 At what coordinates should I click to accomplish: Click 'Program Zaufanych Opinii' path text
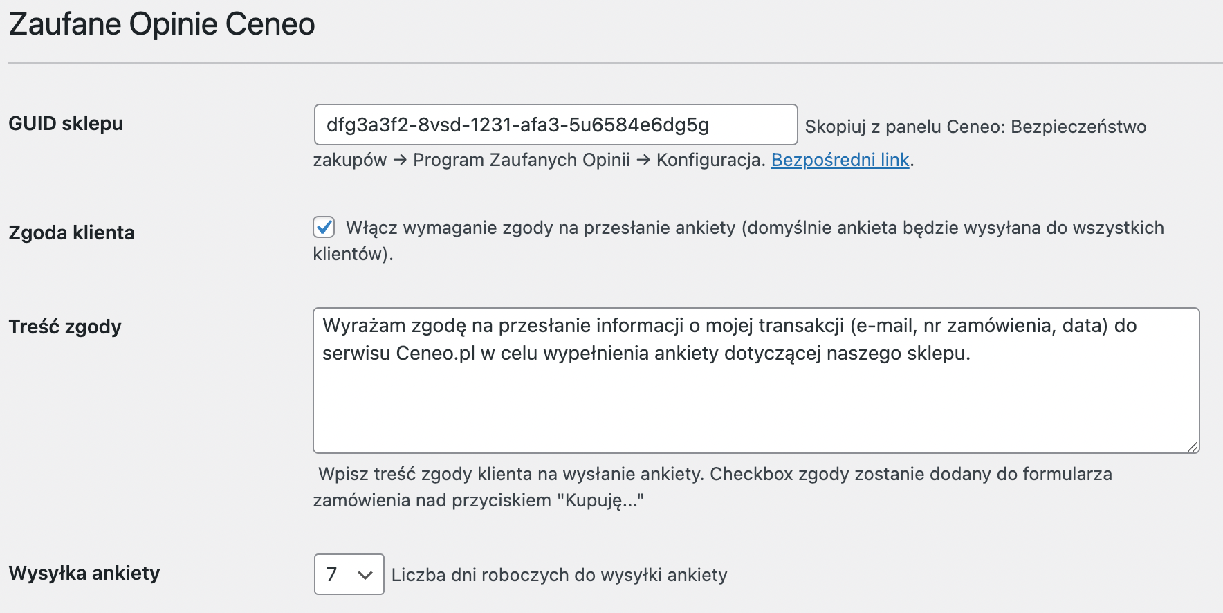point(522,160)
